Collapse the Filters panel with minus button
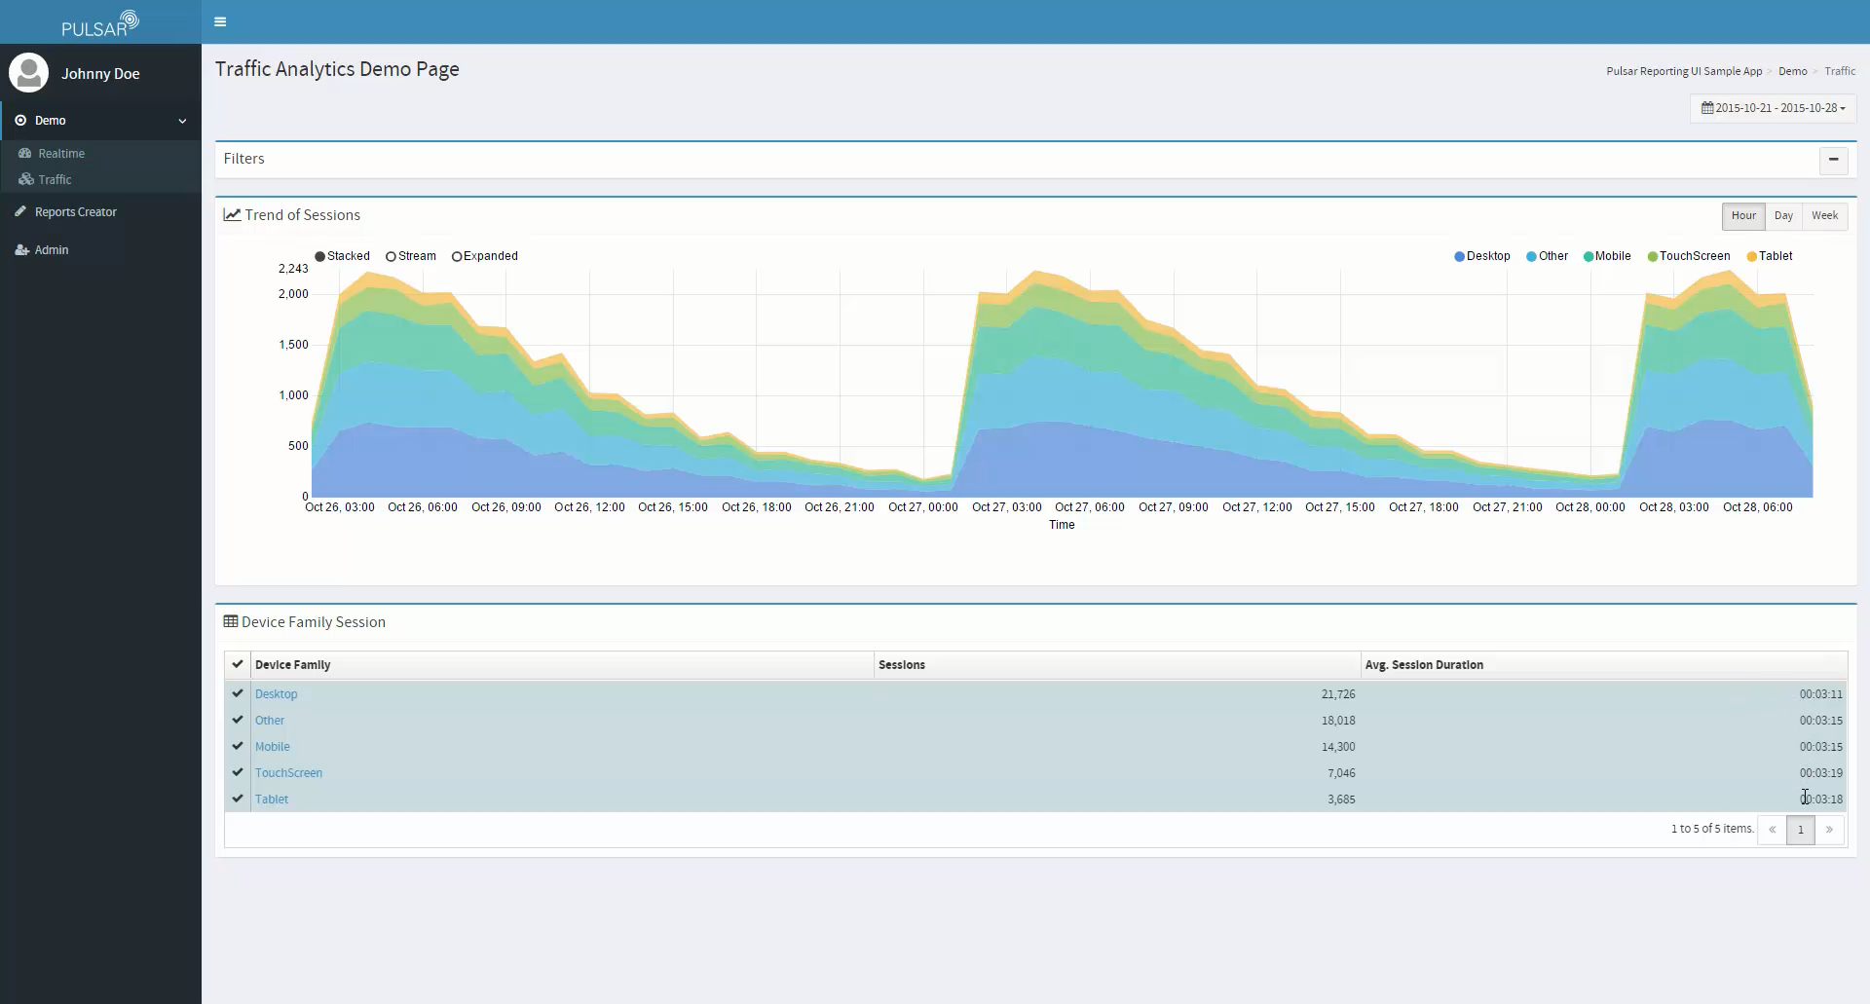This screenshot has width=1870, height=1004. (x=1833, y=160)
